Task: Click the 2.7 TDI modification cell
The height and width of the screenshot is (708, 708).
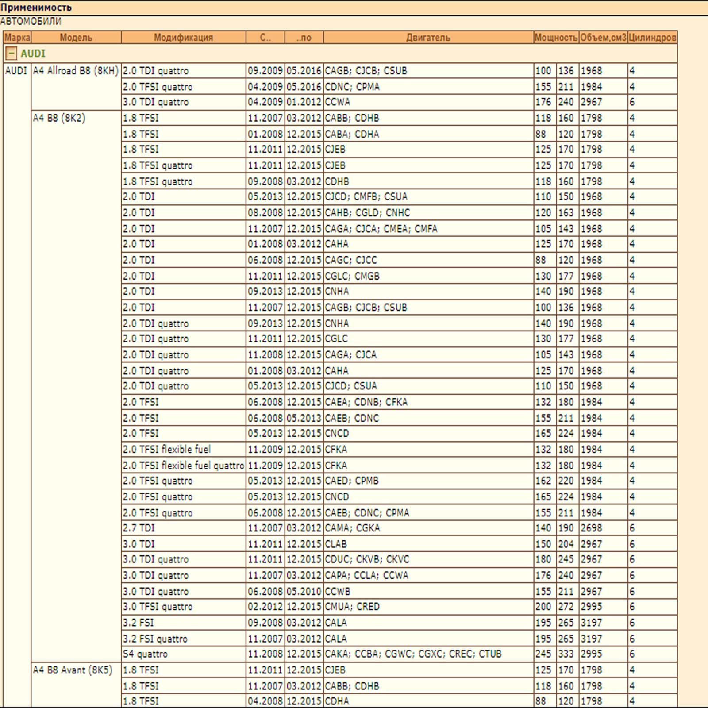Action: (139, 528)
